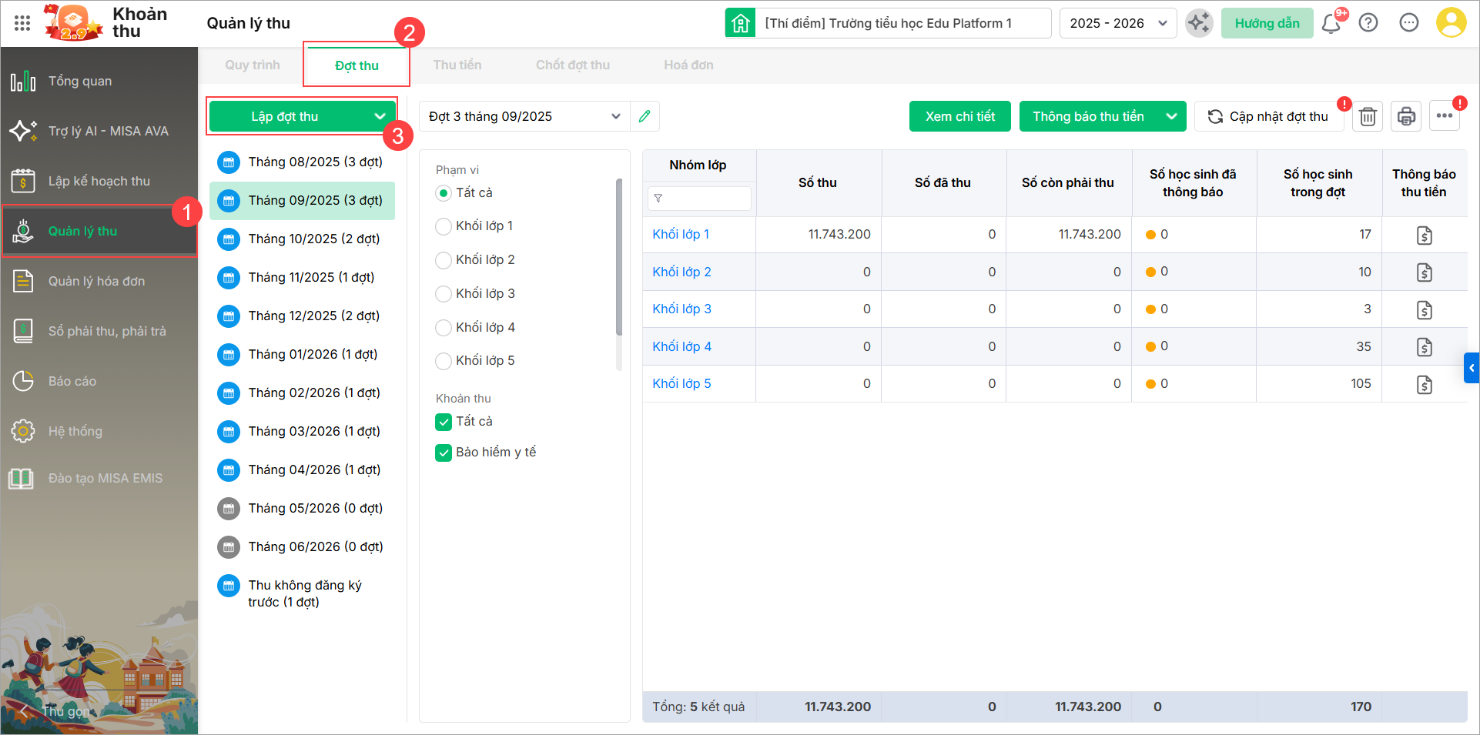Viewport: 1480px width, 735px height.
Task: Toggle the Tất cả checkbox under Khoản thu
Action: pyautogui.click(x=444, y=422)
